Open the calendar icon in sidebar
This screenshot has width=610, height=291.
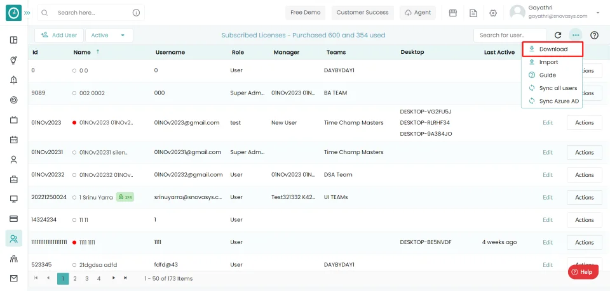[x=13, y=139]
